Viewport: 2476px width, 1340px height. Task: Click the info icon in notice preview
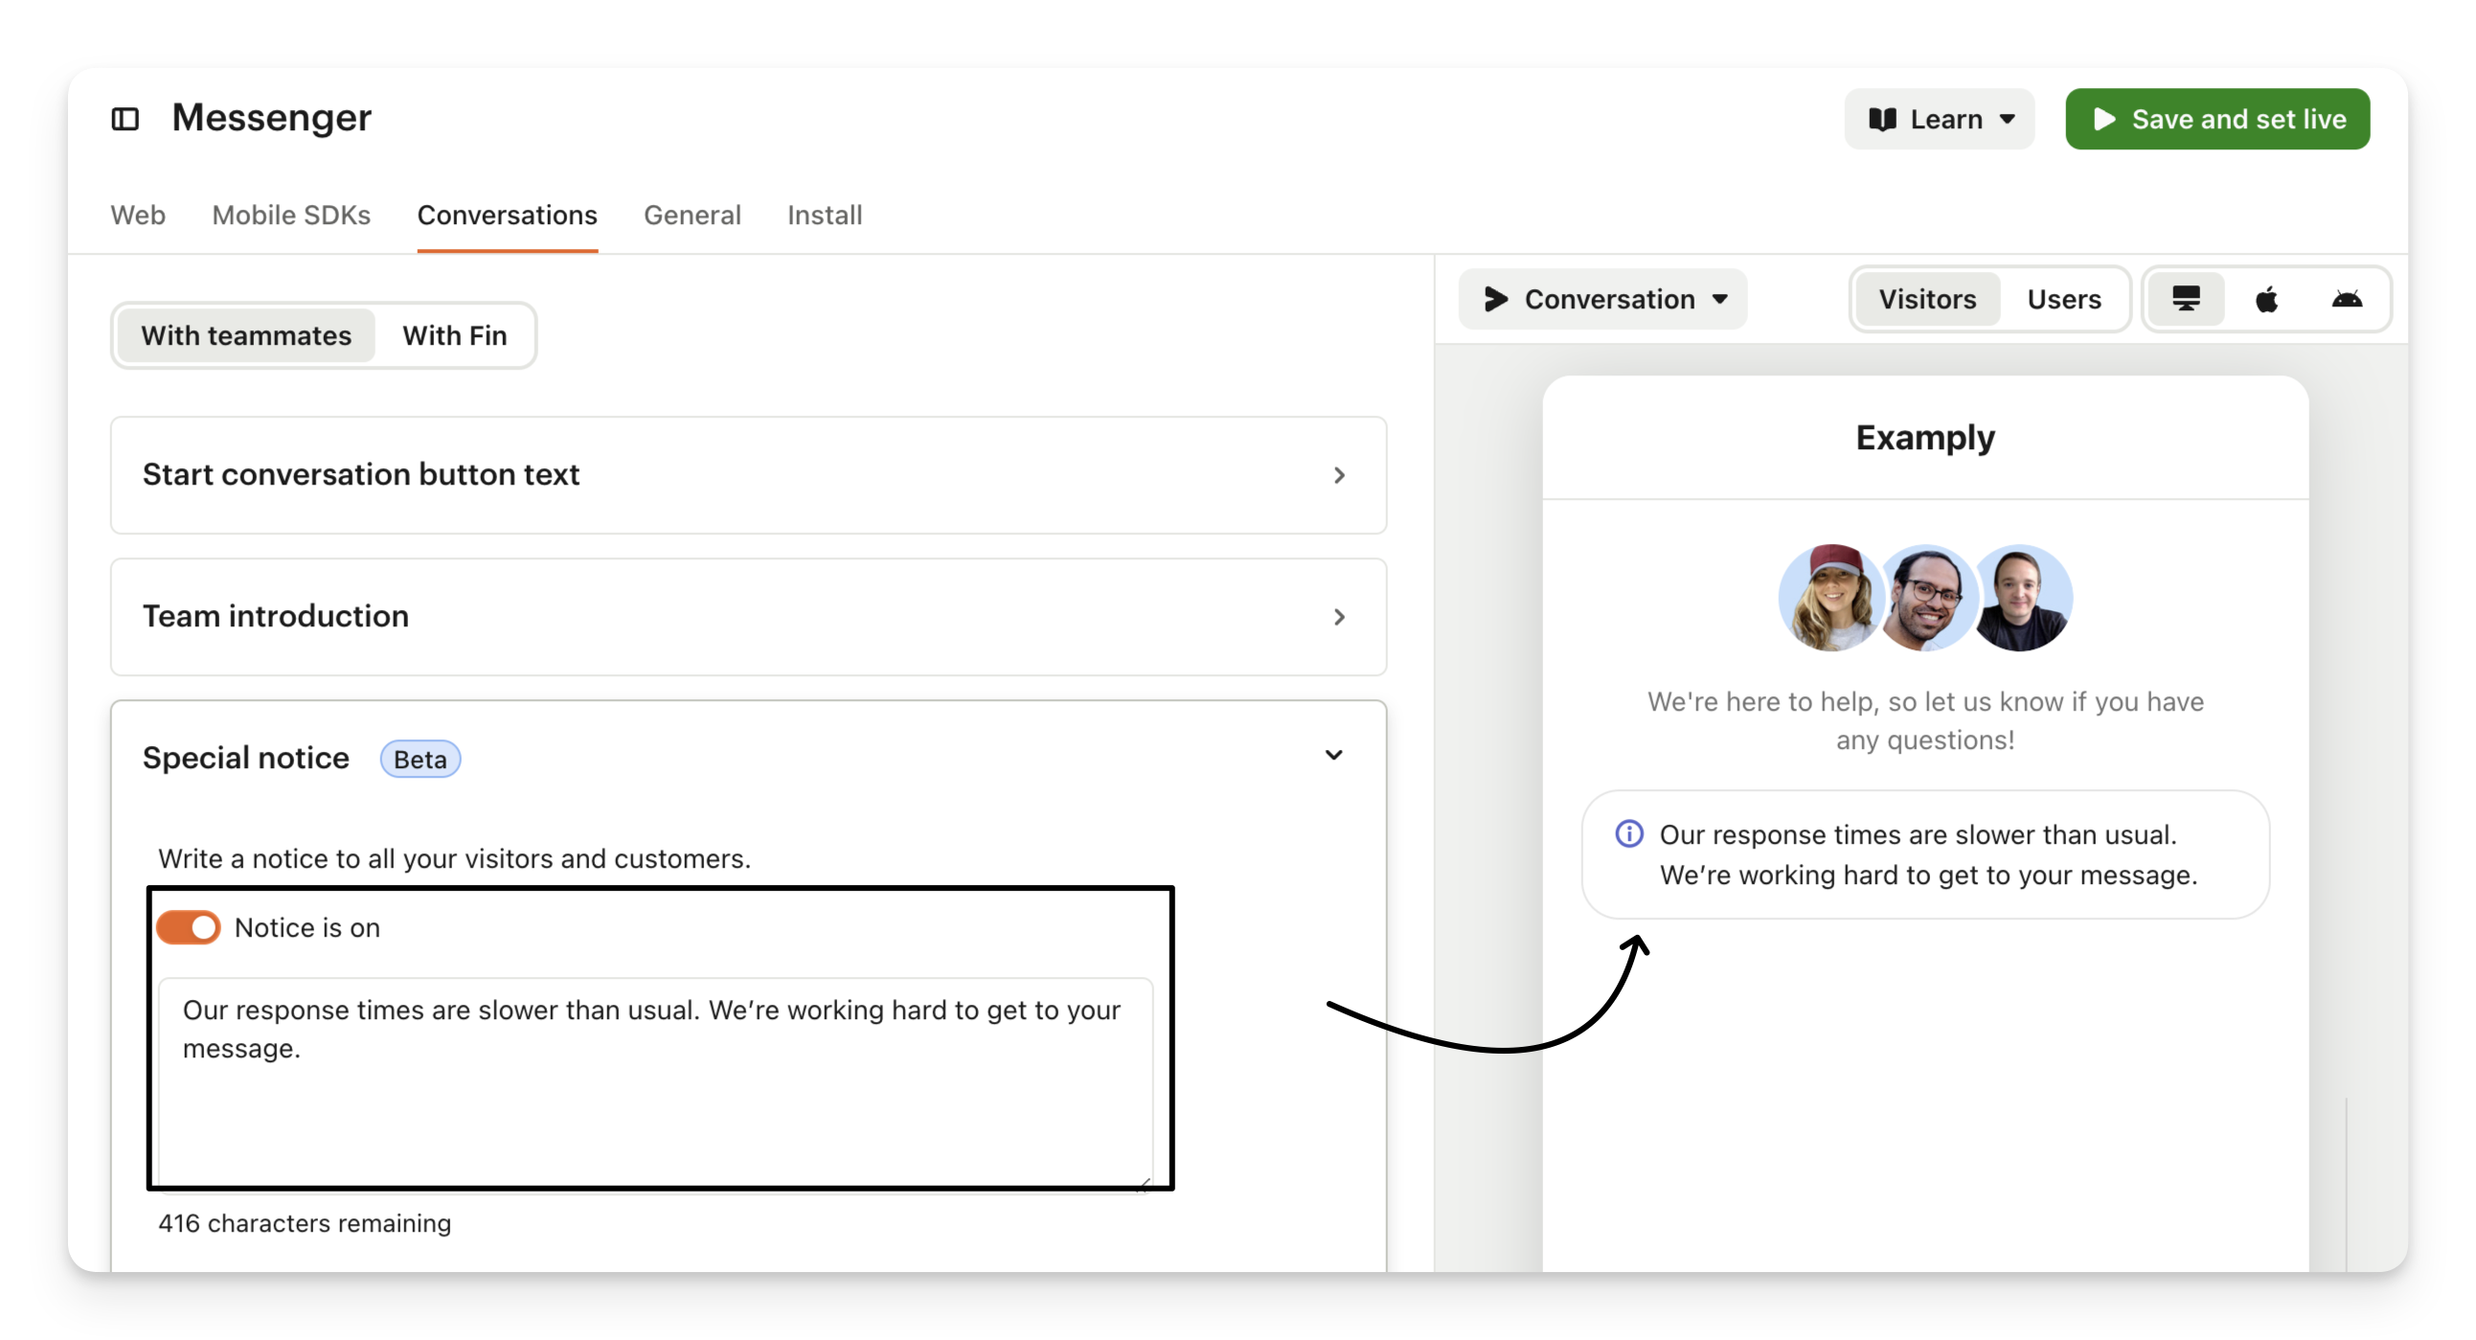pos(1629,833)
